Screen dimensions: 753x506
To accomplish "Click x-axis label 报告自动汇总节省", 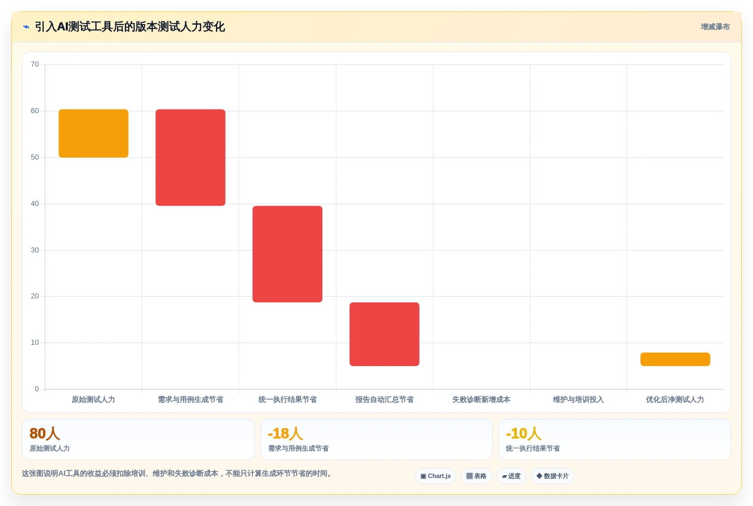I will click(384, 400).
